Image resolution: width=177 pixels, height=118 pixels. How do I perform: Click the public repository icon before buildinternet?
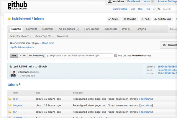click(x=9, y=19)
